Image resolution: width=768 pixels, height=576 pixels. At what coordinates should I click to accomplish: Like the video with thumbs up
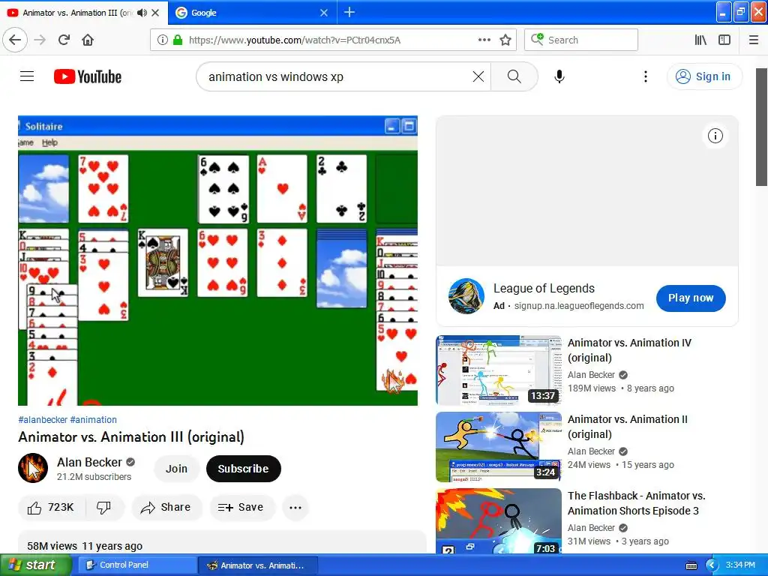click(x=52, y=508)
